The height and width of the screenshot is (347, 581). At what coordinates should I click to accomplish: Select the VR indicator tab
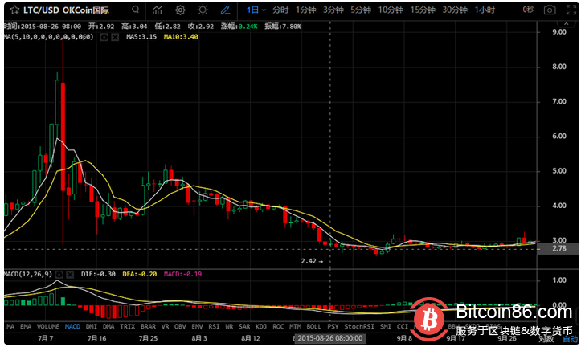pos(165,327)
